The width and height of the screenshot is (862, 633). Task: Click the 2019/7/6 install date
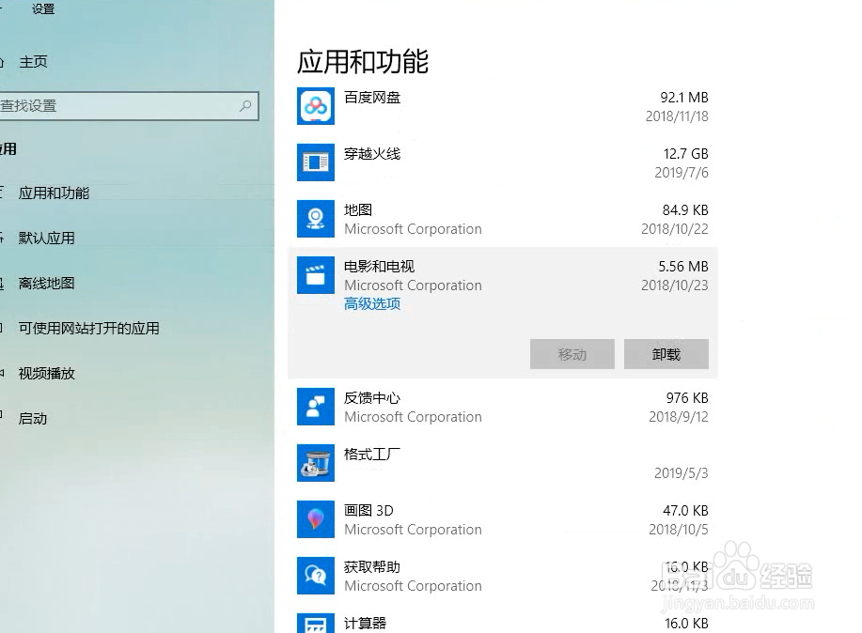click(682, 173)
